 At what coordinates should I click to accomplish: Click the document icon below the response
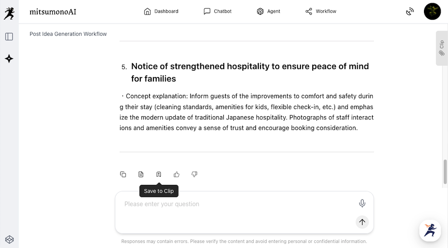click(141, 174)
